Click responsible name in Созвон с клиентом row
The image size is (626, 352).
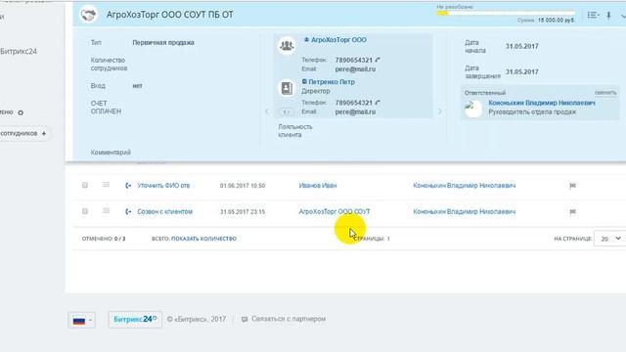[x=465, y=211]
